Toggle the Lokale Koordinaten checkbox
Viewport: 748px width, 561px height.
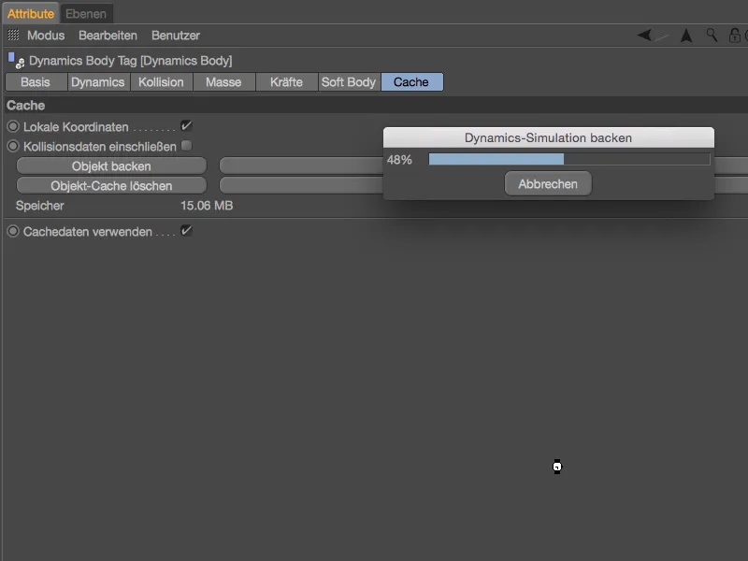coord(186,126)
